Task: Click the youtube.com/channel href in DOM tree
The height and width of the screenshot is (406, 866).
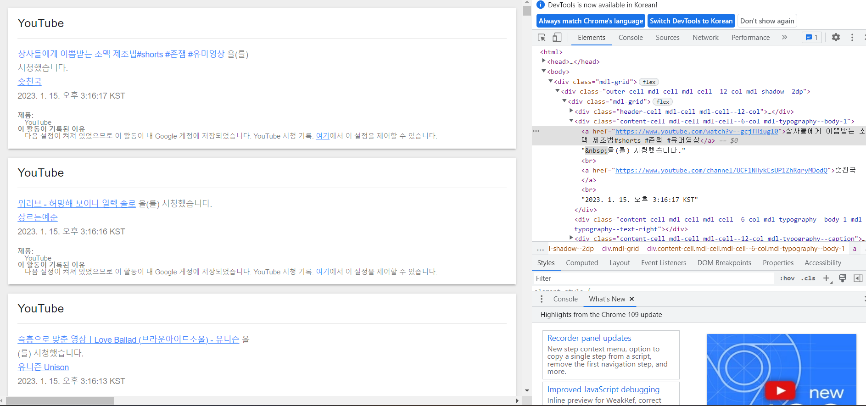Action: click(x=721, y=170)
